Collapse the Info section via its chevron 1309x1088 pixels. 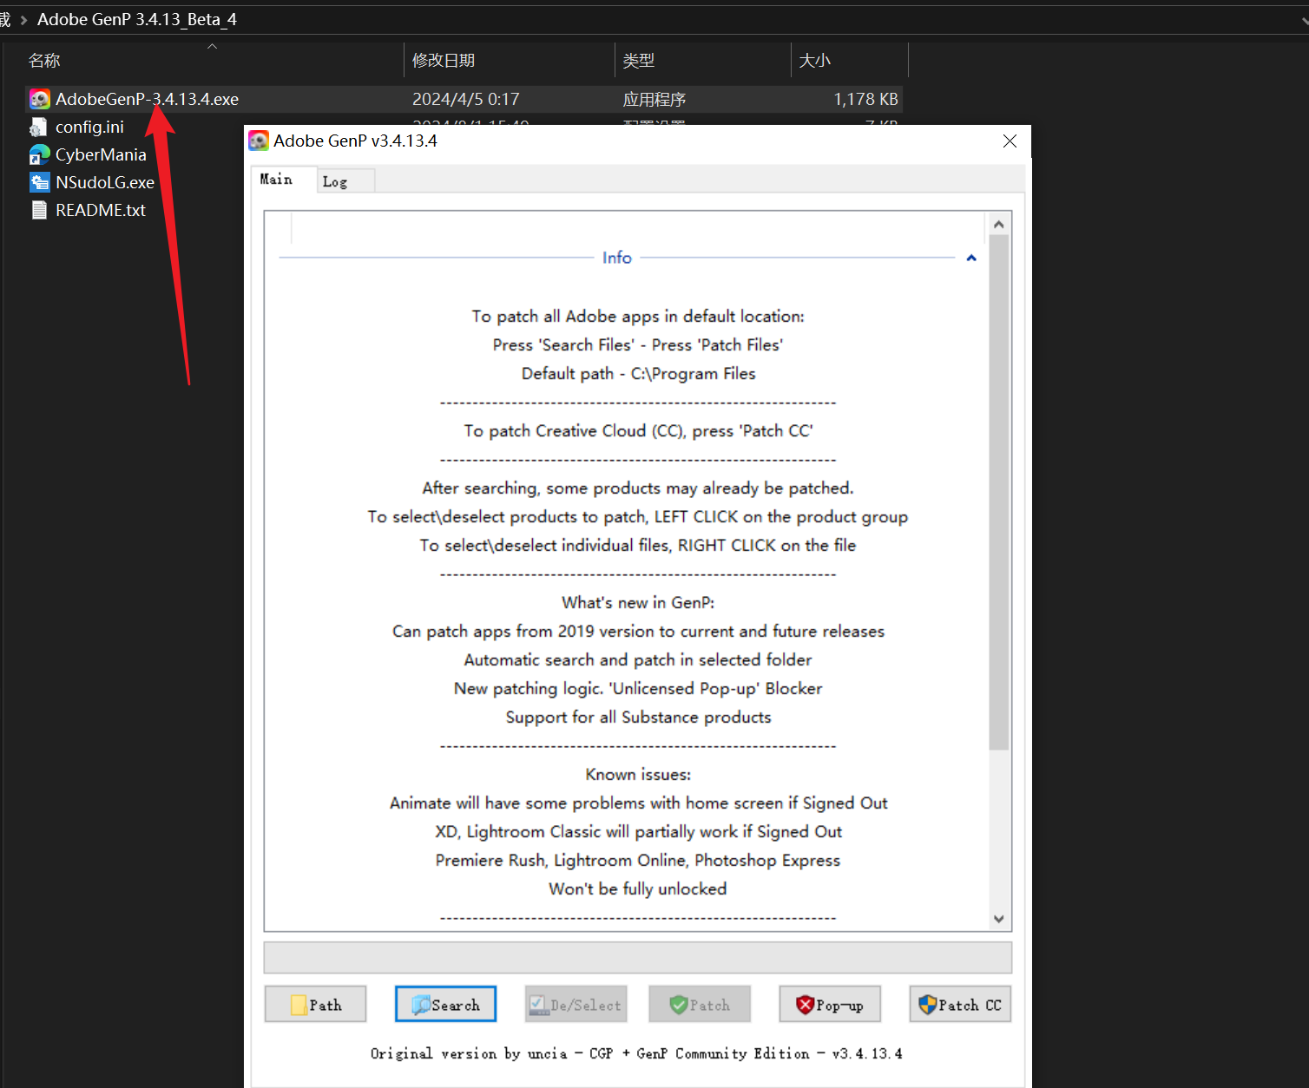pyautogui.click(x=970, y=258)
